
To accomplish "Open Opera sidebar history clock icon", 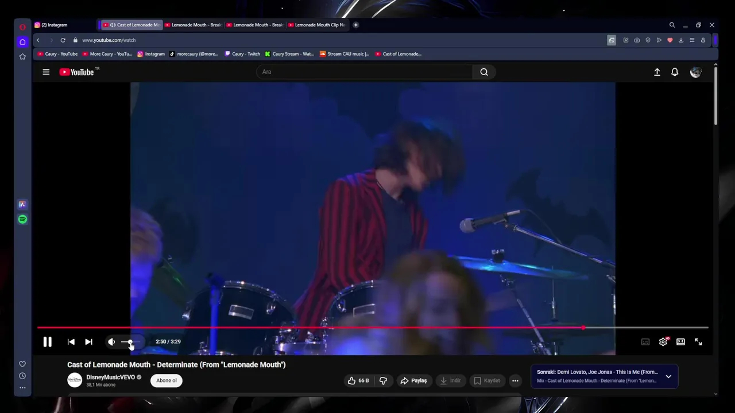I will coord(22,376).
